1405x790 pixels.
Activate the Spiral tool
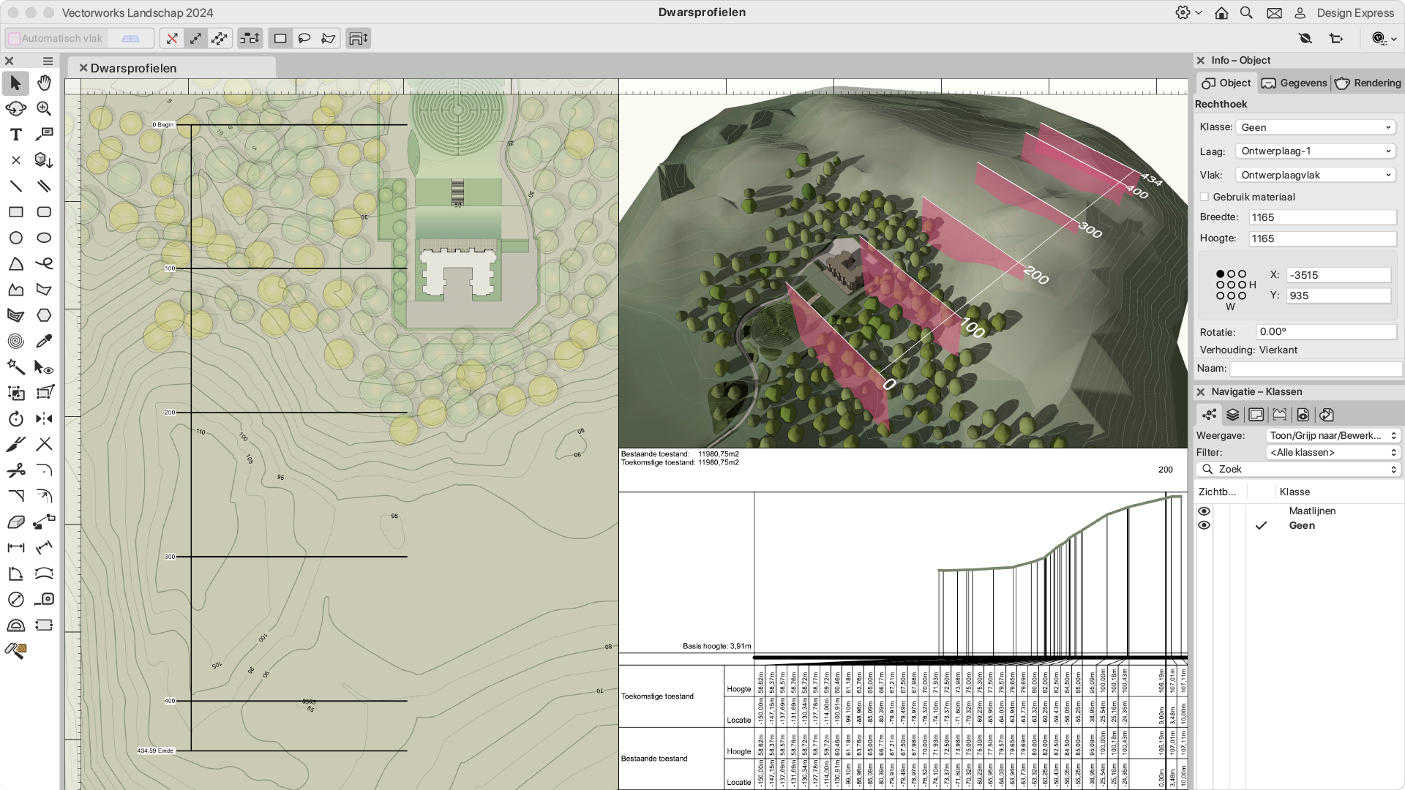(x=15, y=341)
